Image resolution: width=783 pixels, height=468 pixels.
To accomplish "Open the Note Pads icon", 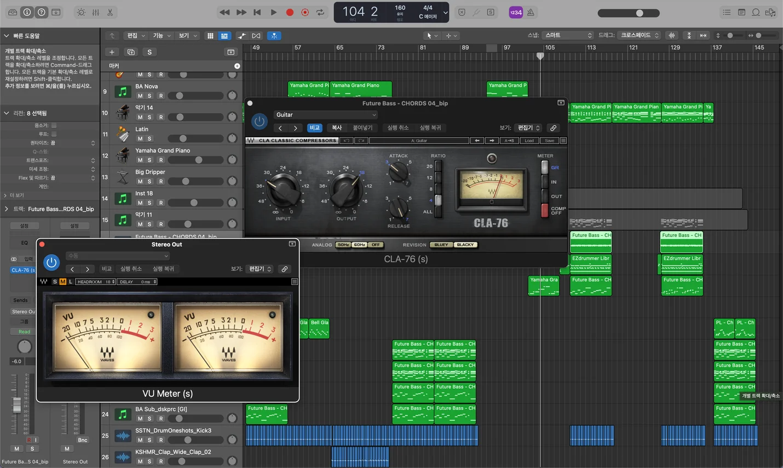I will (741, 12).
